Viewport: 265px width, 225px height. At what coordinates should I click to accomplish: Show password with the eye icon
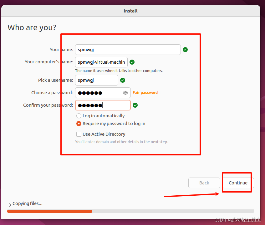pyautogui.click(x=125, y=93)
